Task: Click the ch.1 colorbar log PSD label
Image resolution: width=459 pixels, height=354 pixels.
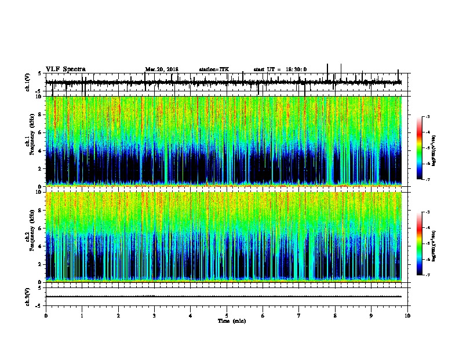Action: [434, 150]
